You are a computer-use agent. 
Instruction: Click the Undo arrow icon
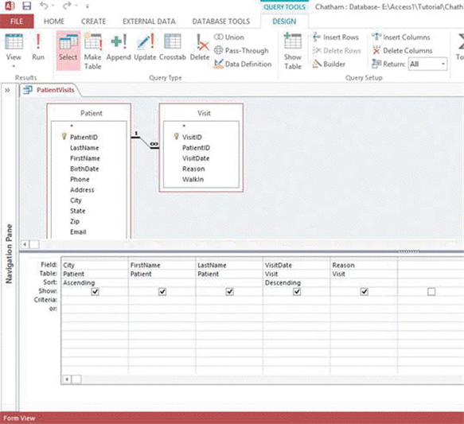pyautogui.click(x=44, y=6)
